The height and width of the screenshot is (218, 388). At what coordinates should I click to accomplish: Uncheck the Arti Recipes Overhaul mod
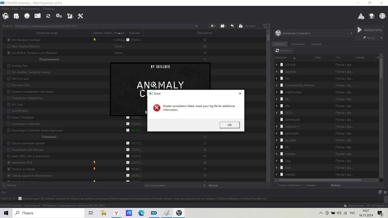click(9, 40)
